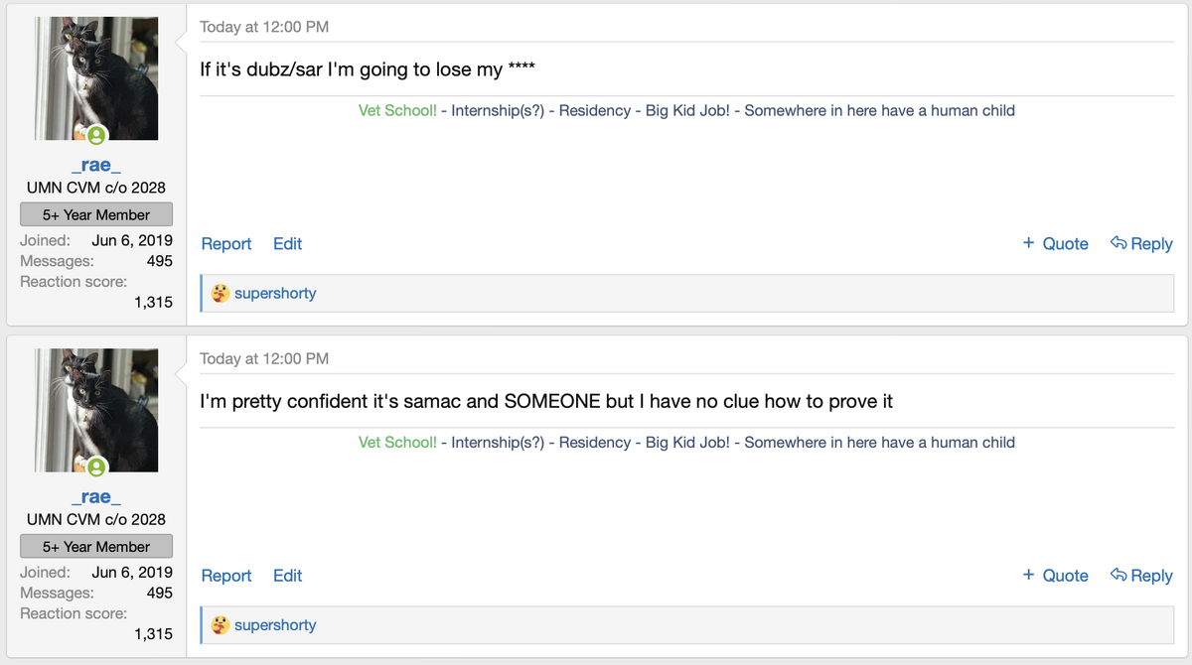Edit the samac and SOMEONE post
1192x665 pixels.
[x=287, y=575]
